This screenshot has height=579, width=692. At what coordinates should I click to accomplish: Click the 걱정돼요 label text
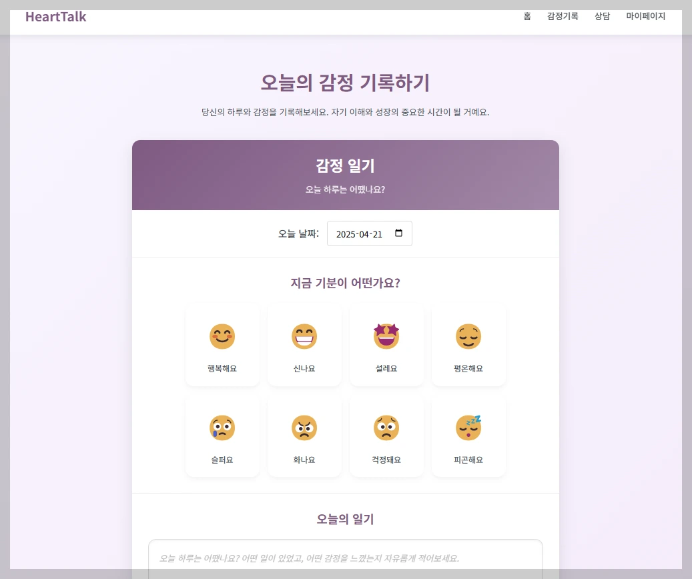click(386, 460)
